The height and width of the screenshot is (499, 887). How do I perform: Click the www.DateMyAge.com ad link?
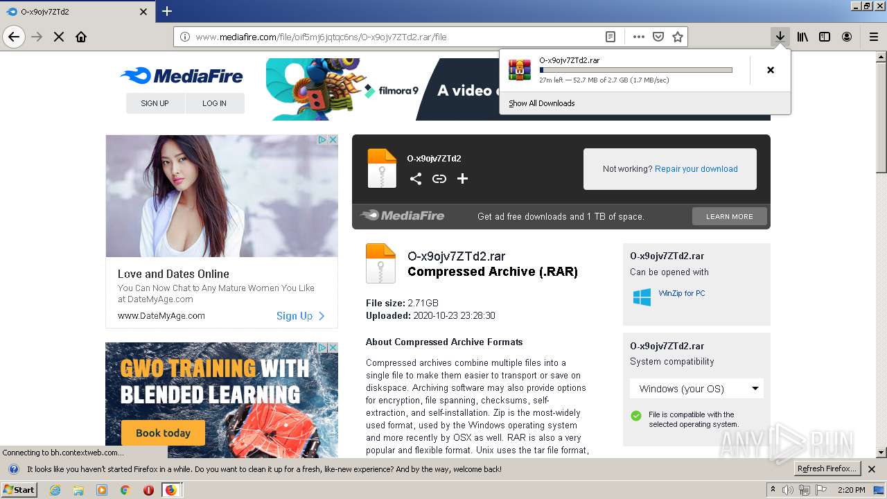(161, 316)
